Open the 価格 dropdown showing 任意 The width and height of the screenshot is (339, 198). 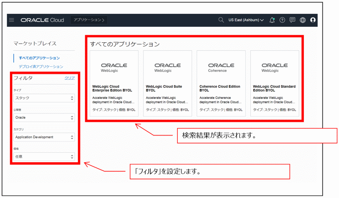[x=44, y=156]
